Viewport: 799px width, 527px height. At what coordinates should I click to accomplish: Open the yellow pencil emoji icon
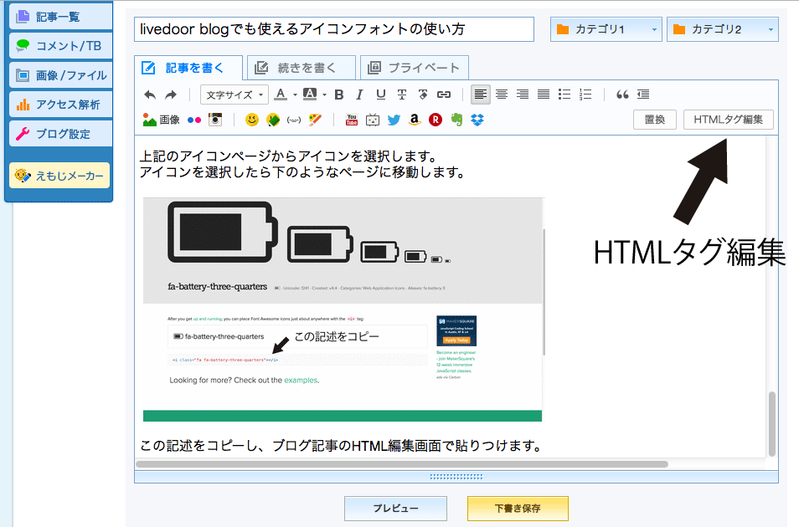pyautogui.click(x=273, y=120)
